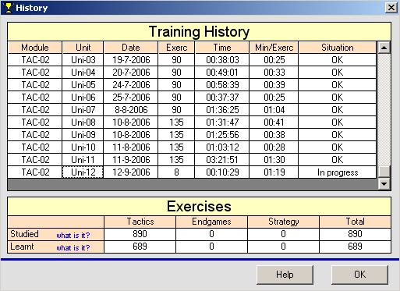Click the Time column header
The image size is (400, 291).
click(x=222, y=48)
